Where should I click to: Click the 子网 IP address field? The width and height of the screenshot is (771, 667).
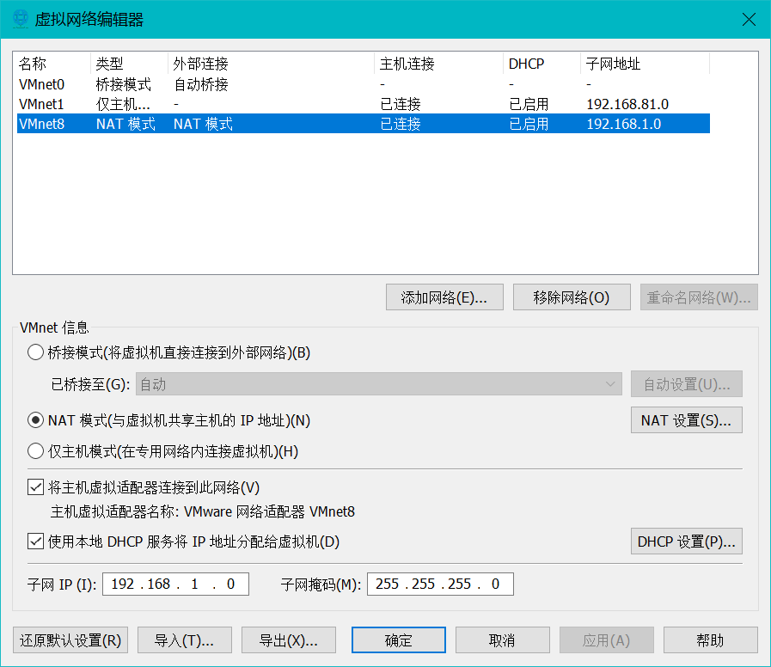coord(175,584)
